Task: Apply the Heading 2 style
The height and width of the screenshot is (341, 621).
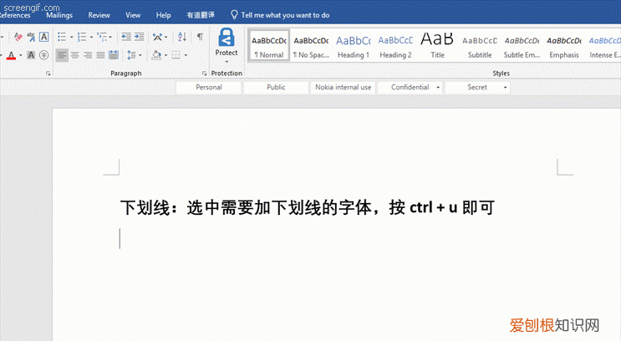Action: point(395,45)
